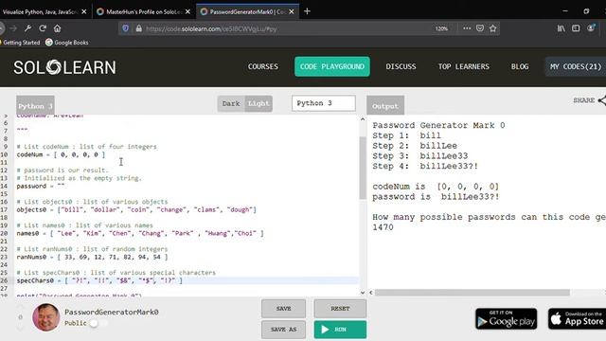The height and width of the screenshot is (341, 606).
Task: Save page to Pocket icon
Action: coord(480,28)
